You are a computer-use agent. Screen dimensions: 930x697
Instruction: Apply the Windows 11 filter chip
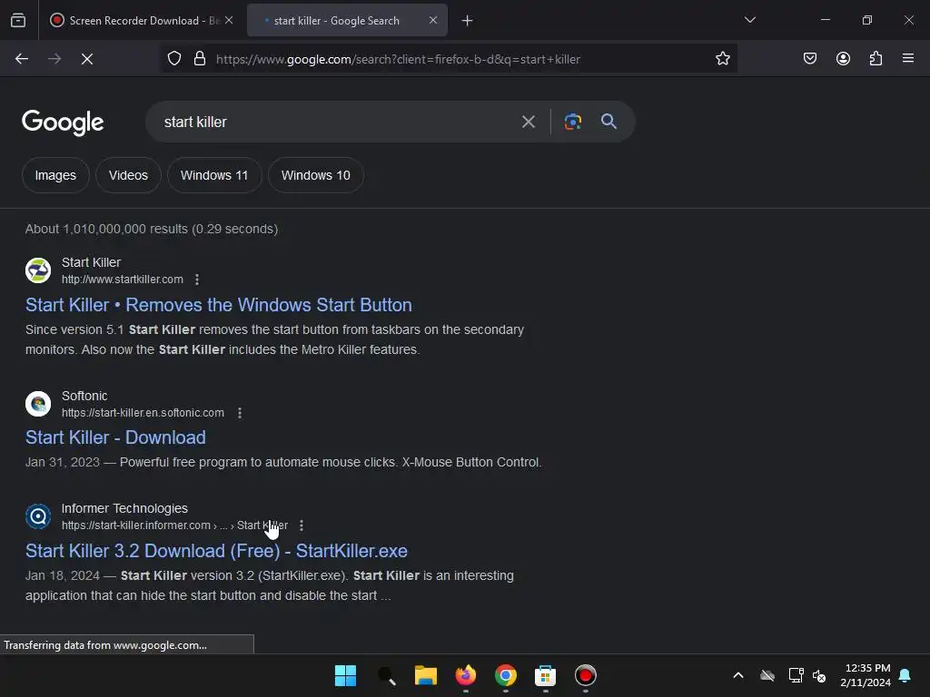(x=214, y=175)
